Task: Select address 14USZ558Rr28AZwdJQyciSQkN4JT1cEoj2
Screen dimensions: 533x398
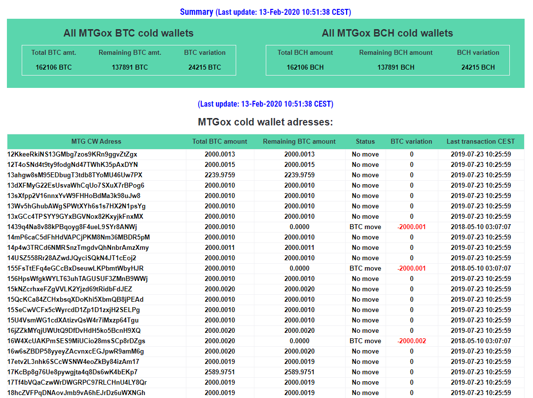Action: [71, 258]
